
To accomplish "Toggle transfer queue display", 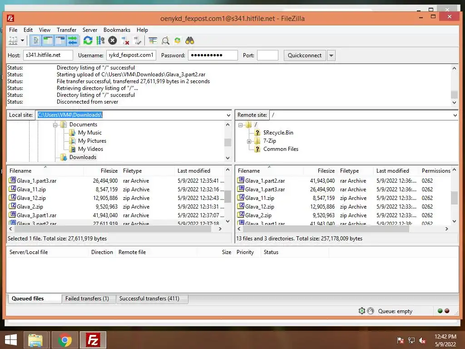I will tap(72, 40).
